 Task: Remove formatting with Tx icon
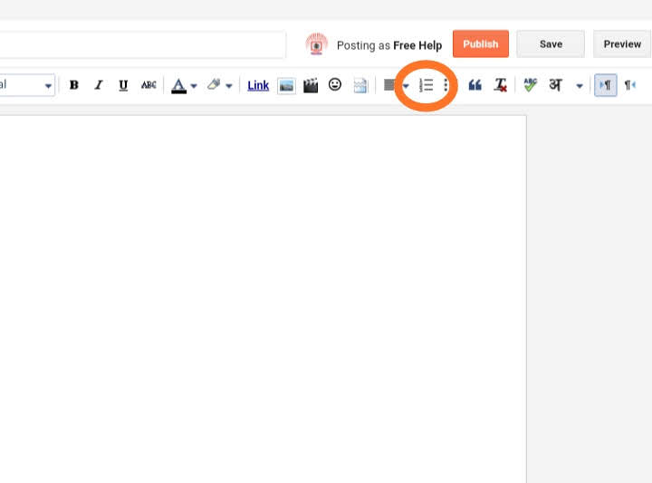coord(500,85)
